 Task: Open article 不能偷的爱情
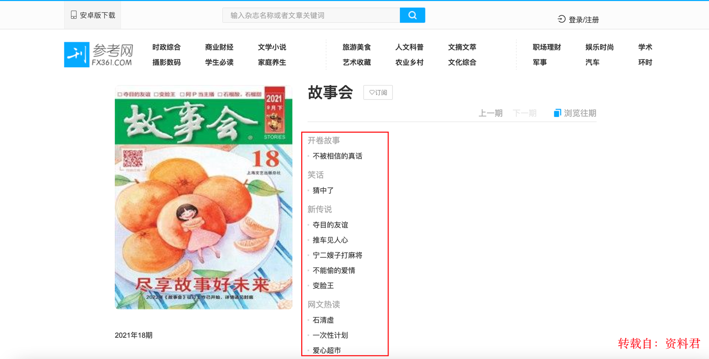(x=334, y=270)
